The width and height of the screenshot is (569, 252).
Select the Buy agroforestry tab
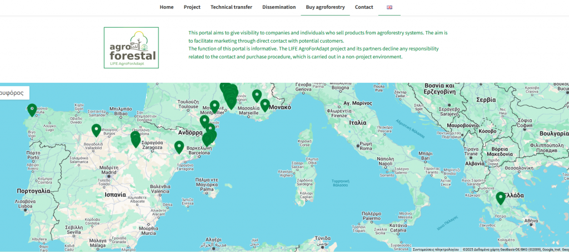[x=326, y=7]
